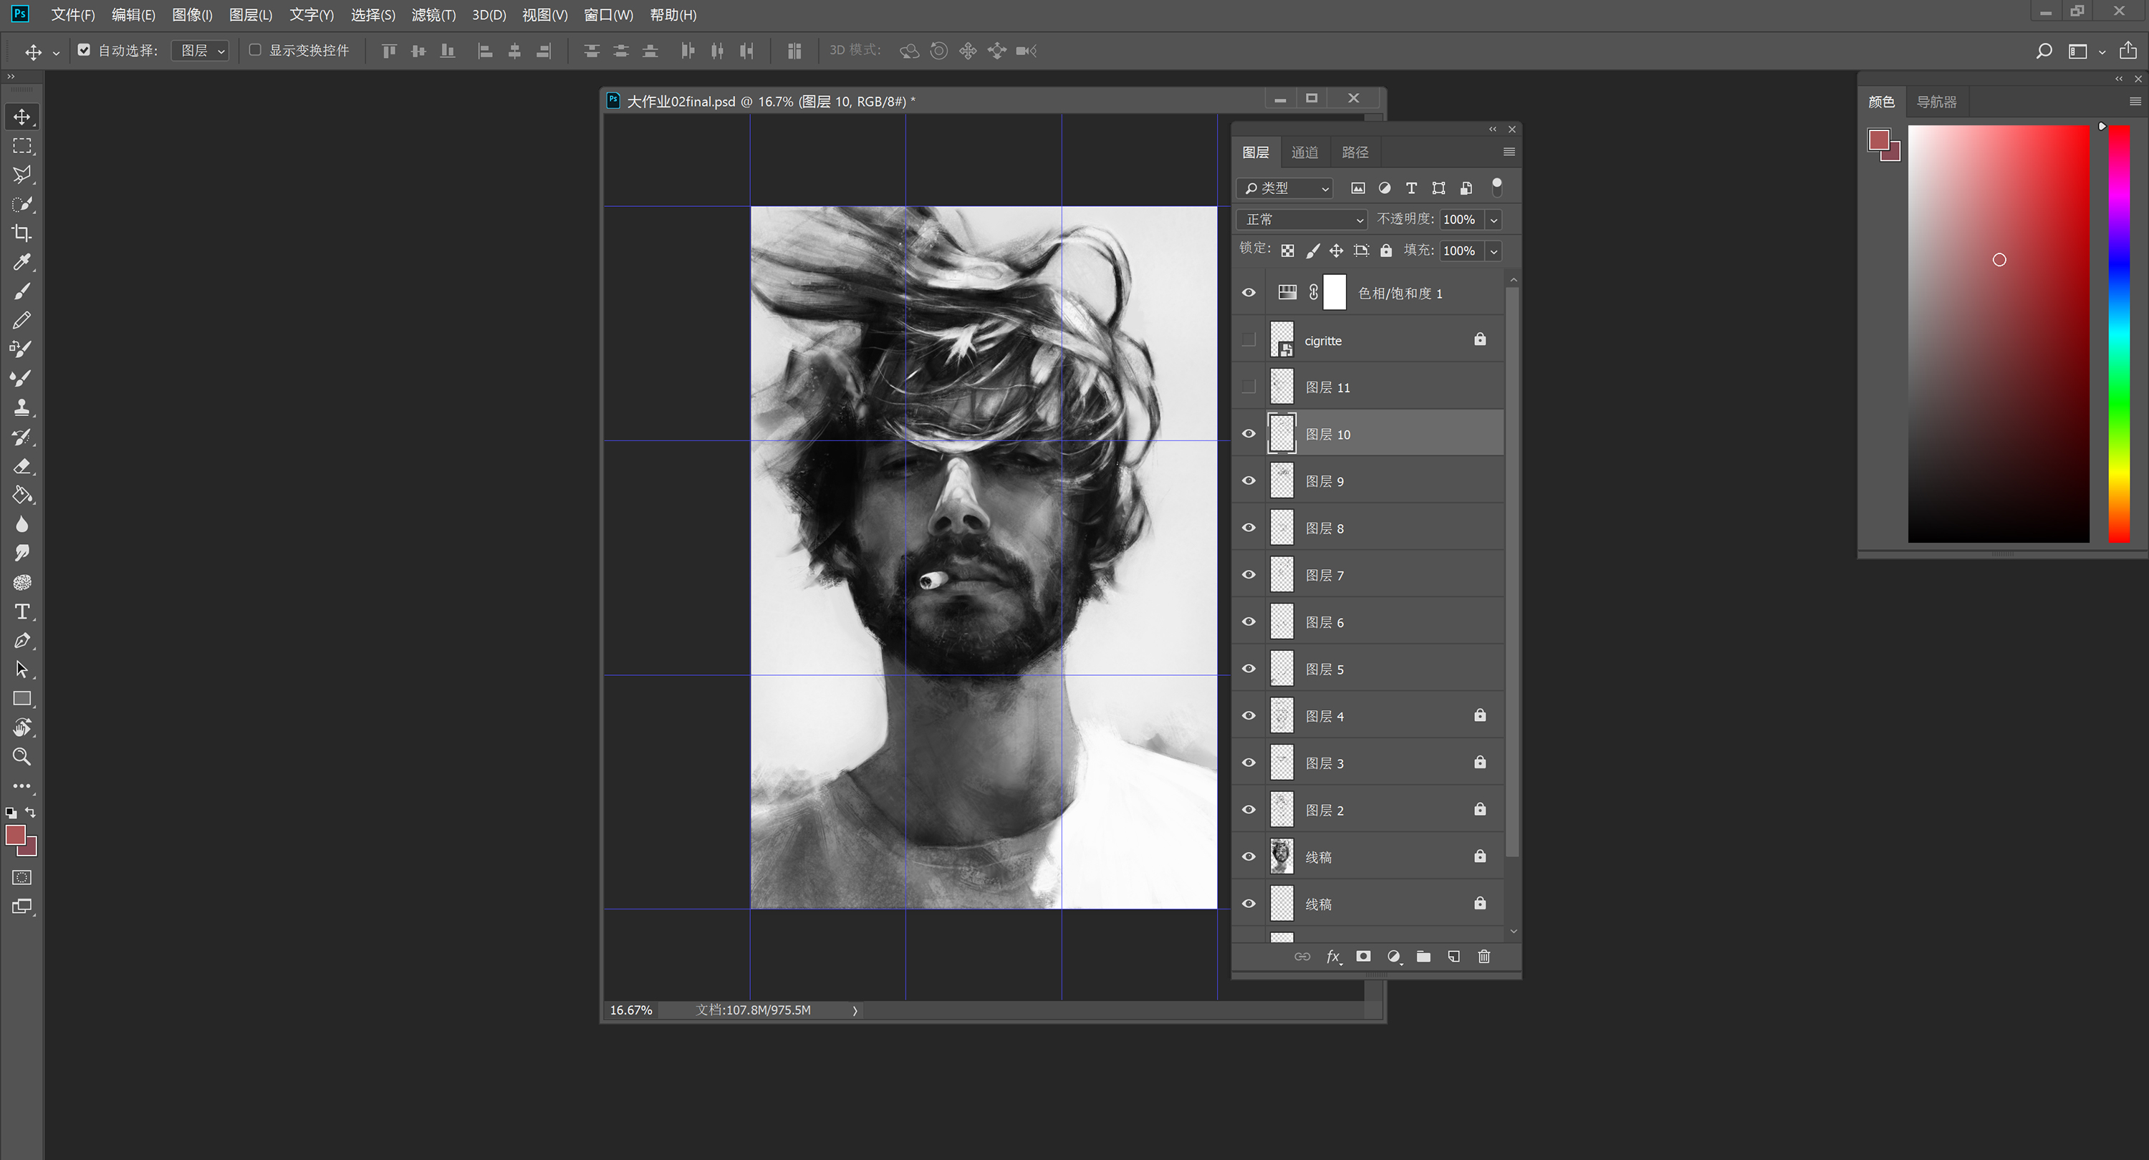Create a new group folder icon
Viewport: 2149px width, 1160px height.
pyautogui.click(x=1423, y=957)
